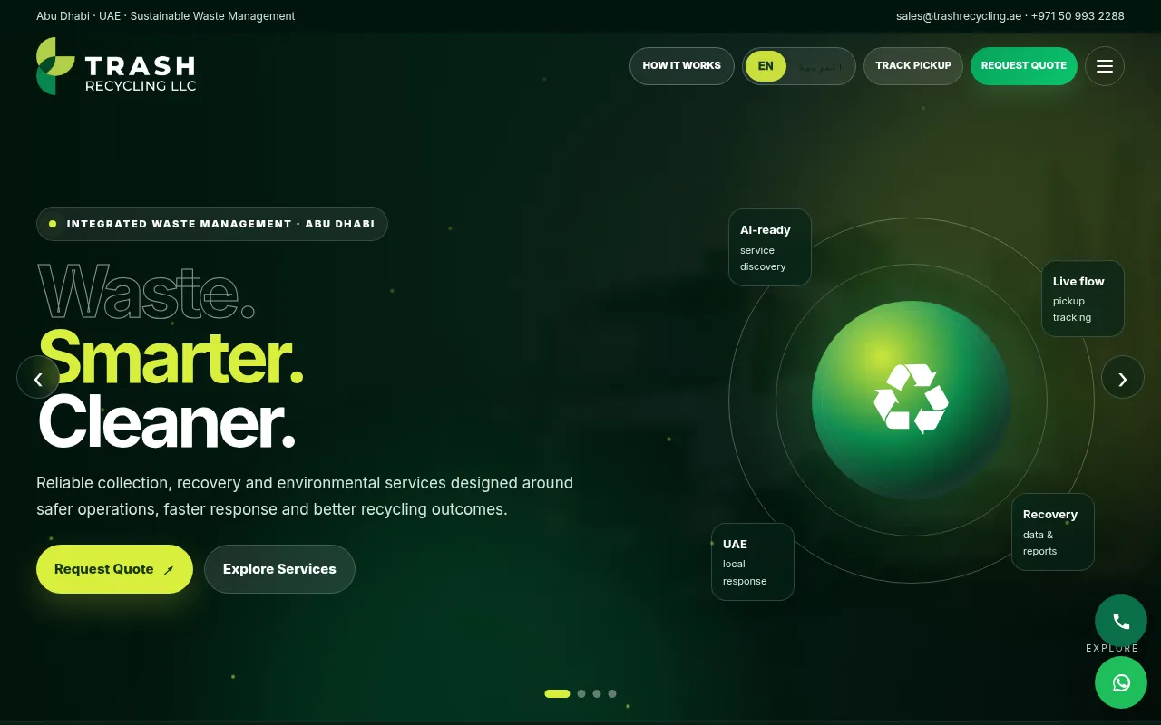Select the first active carousel indicator
The height and width of the screenshot is (725, 1161).
[557, 694]
